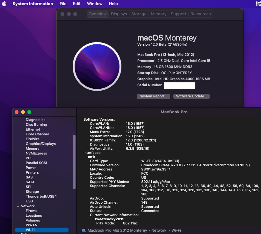Switch to the Displays tab
This screenshot has width=261, height=234.
119,14
